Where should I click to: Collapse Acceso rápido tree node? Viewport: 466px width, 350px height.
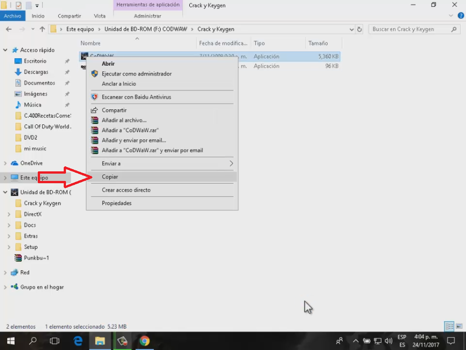coord(5,50)
